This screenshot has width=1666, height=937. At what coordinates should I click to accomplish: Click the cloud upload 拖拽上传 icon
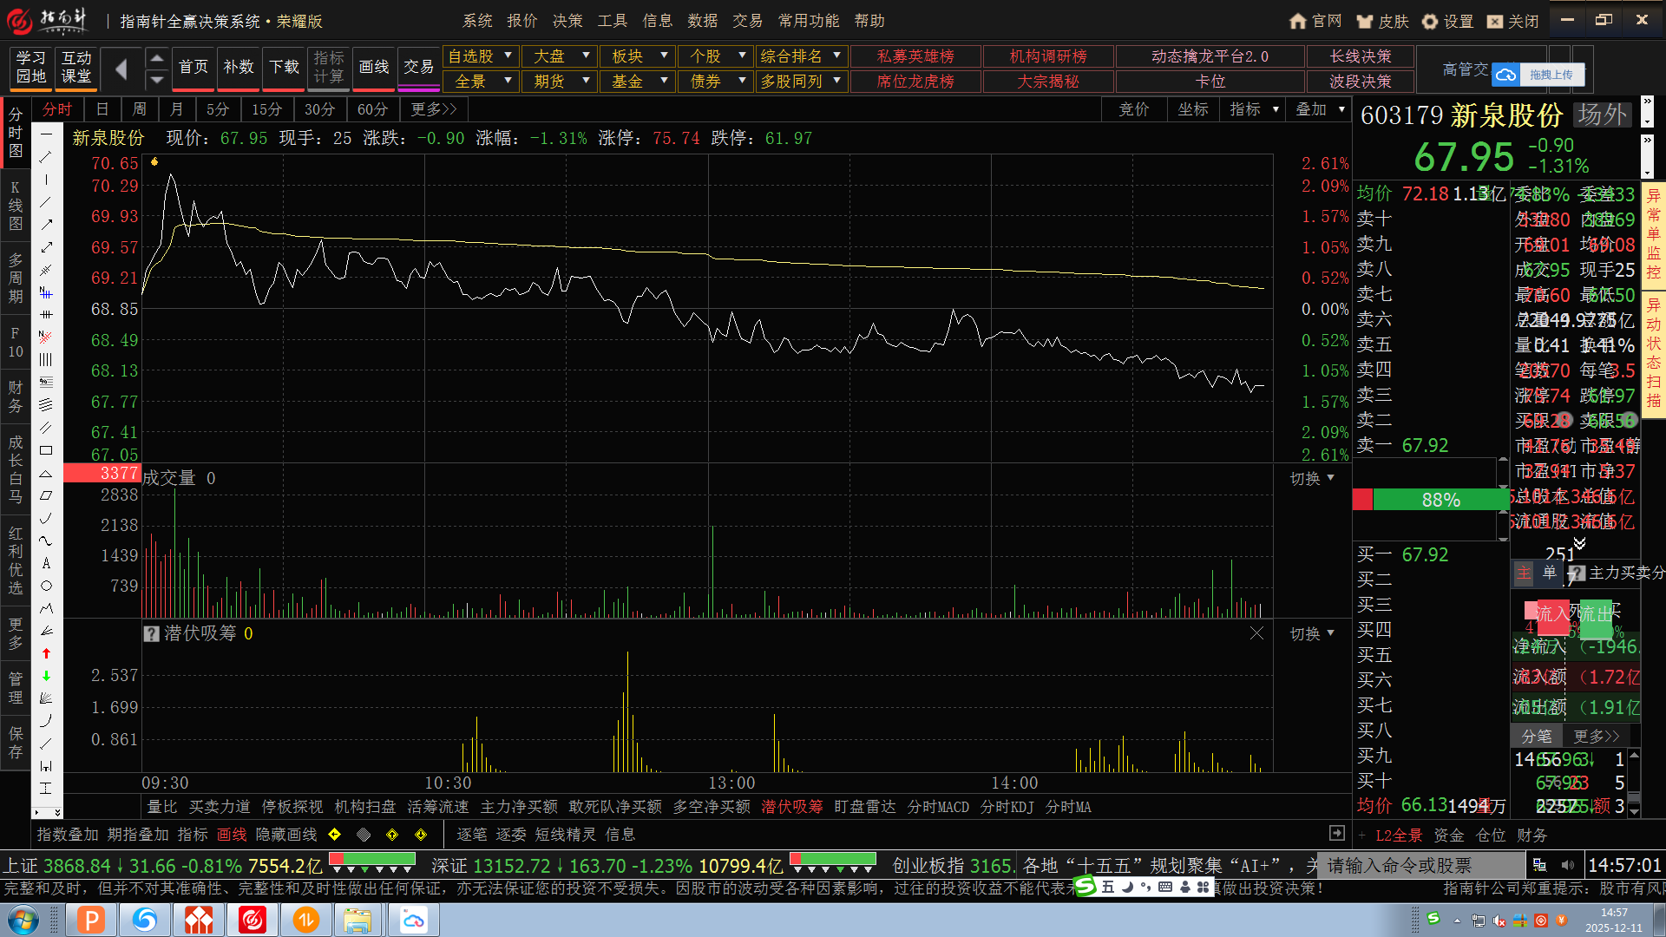click(1505, 75)
